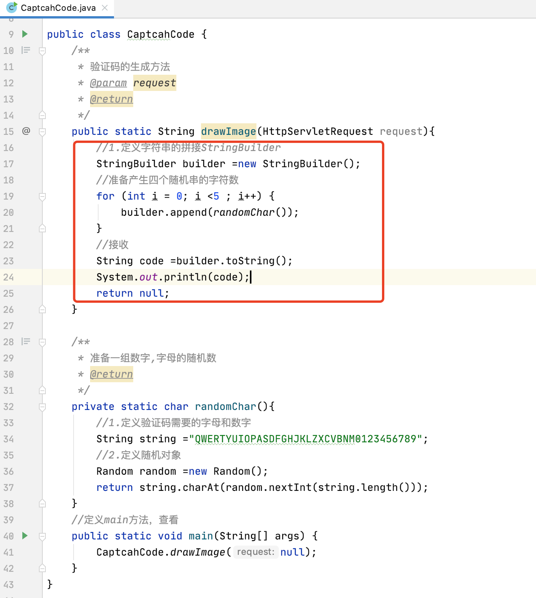The height and width of the screenshot is (598, 536).
Task: Fold the drawImage method at line 15
Action: tap(42, 131)
